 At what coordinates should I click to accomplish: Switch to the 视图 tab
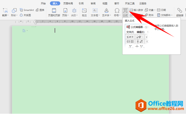105,3
